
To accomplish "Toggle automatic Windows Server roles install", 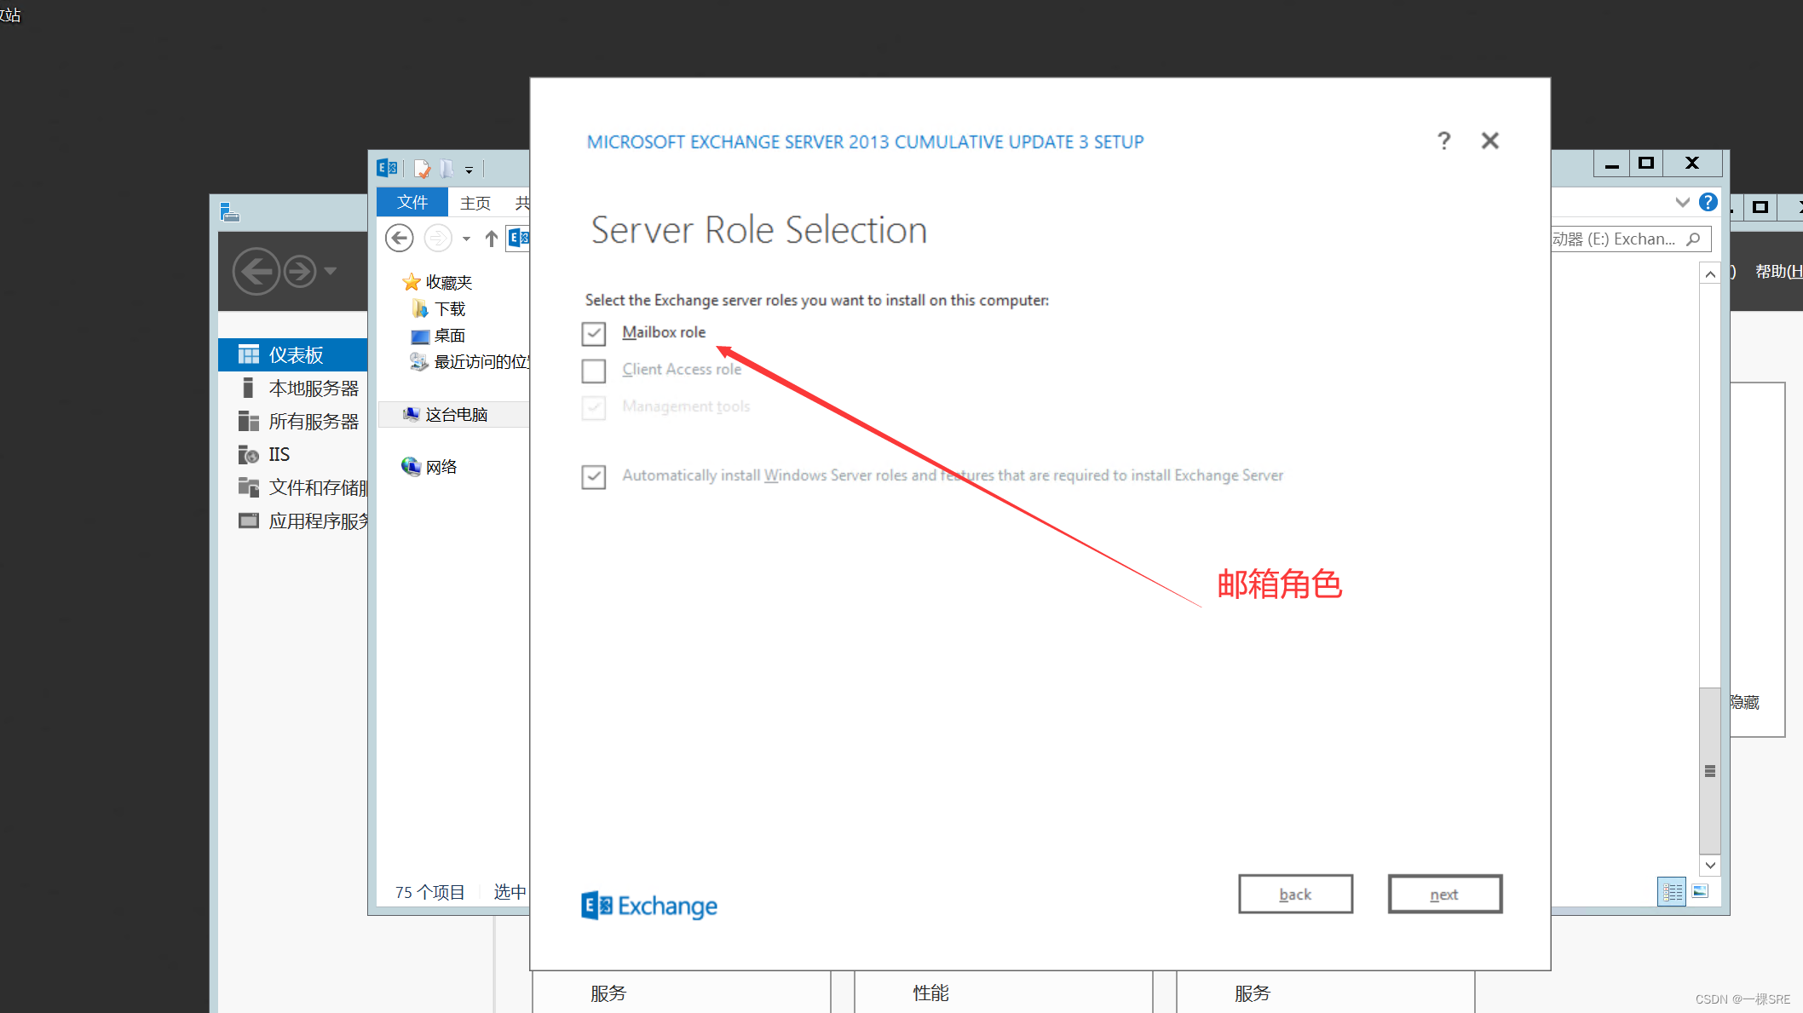I will 594,476.
